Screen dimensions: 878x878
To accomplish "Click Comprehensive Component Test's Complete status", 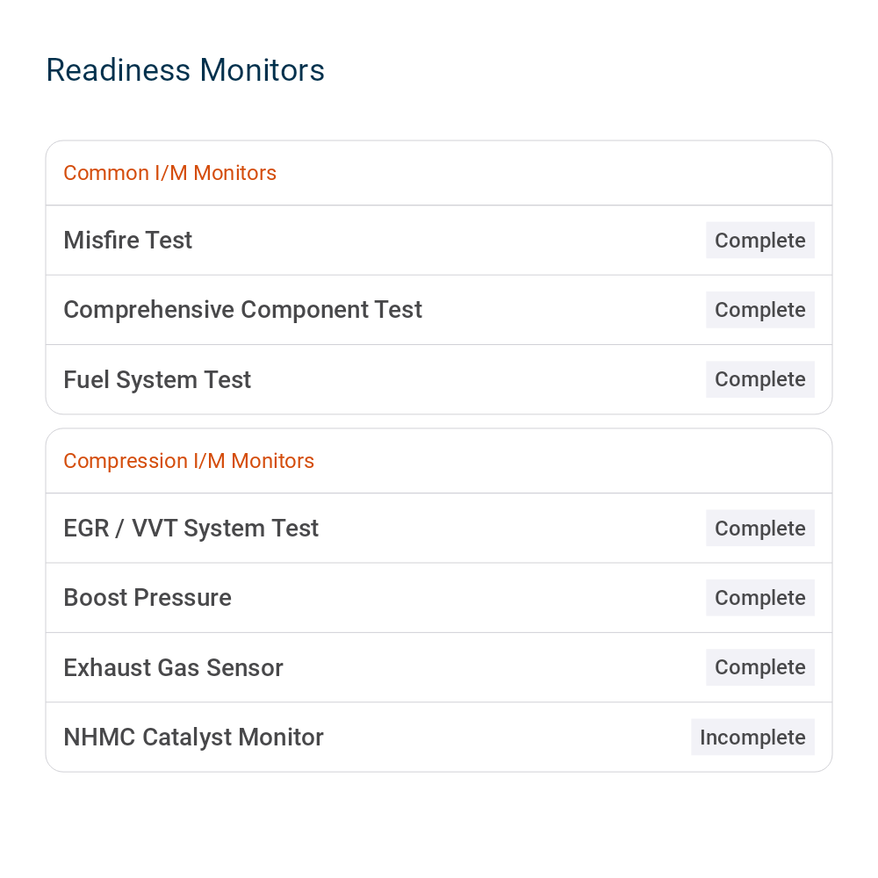I will [x=759, y=310].
